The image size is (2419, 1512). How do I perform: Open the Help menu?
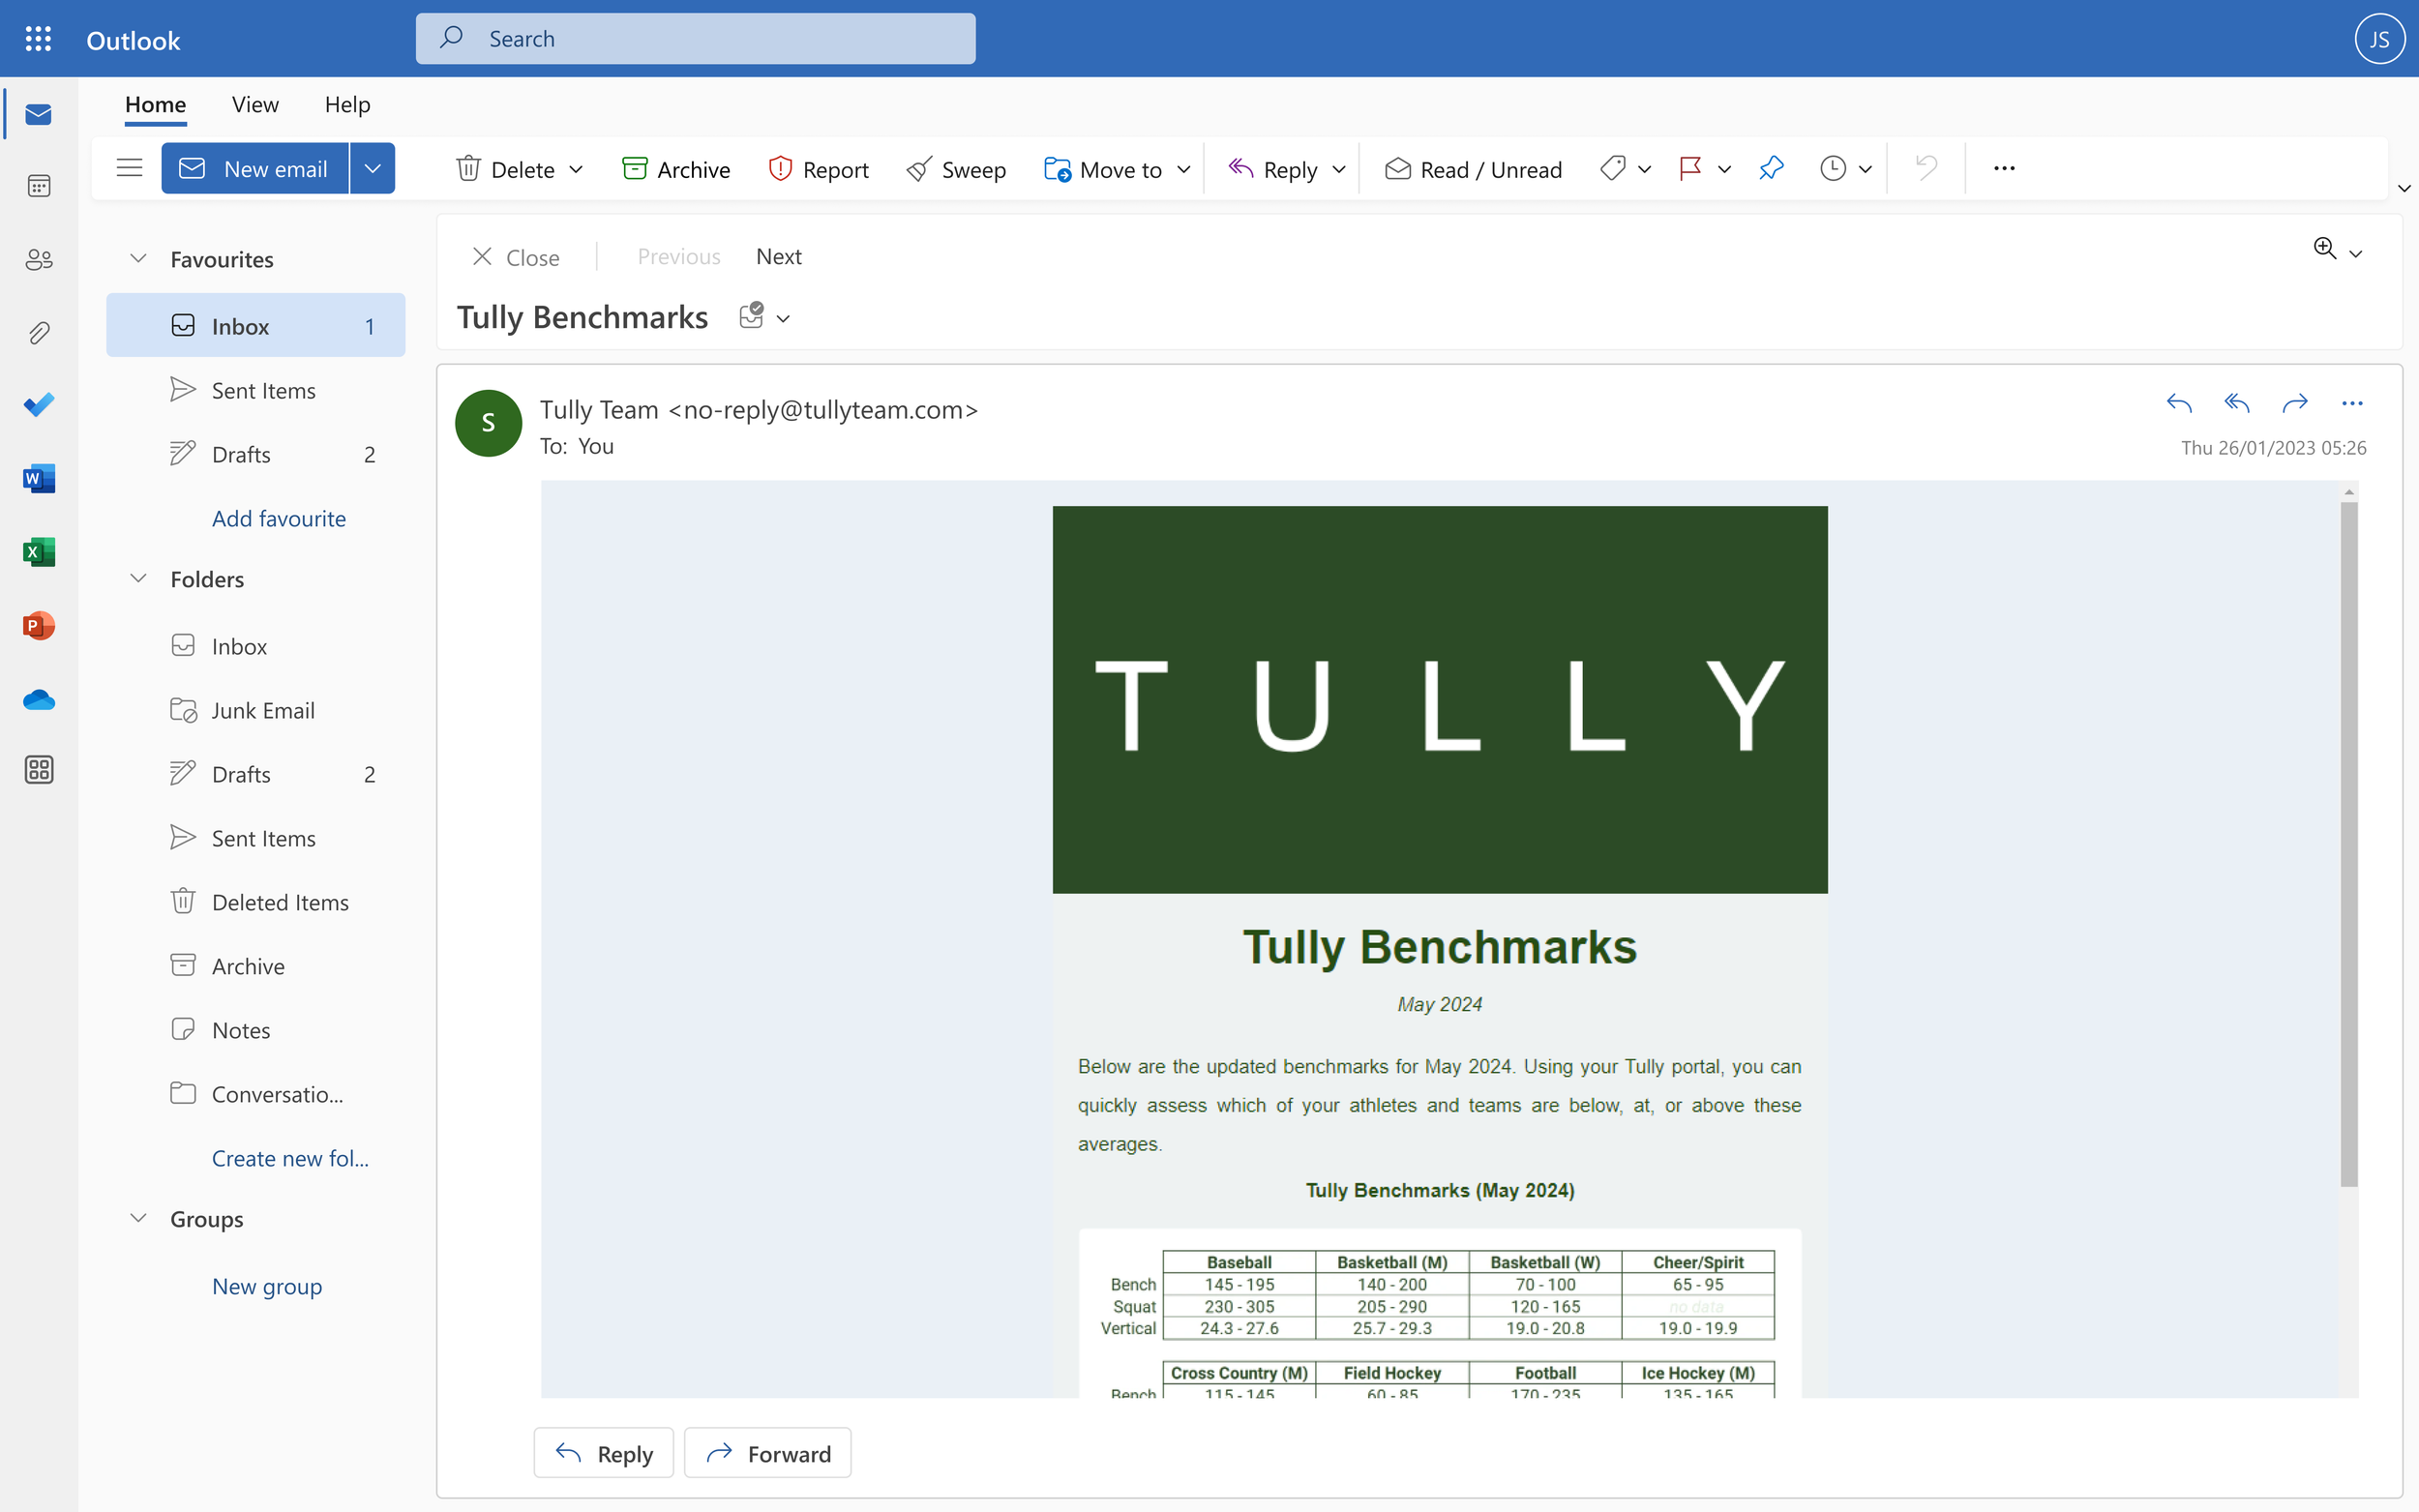347,104
